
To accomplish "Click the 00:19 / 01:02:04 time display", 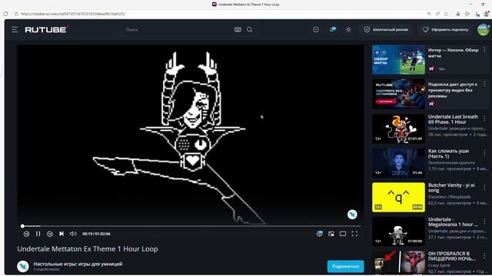I will pos(96,234).
